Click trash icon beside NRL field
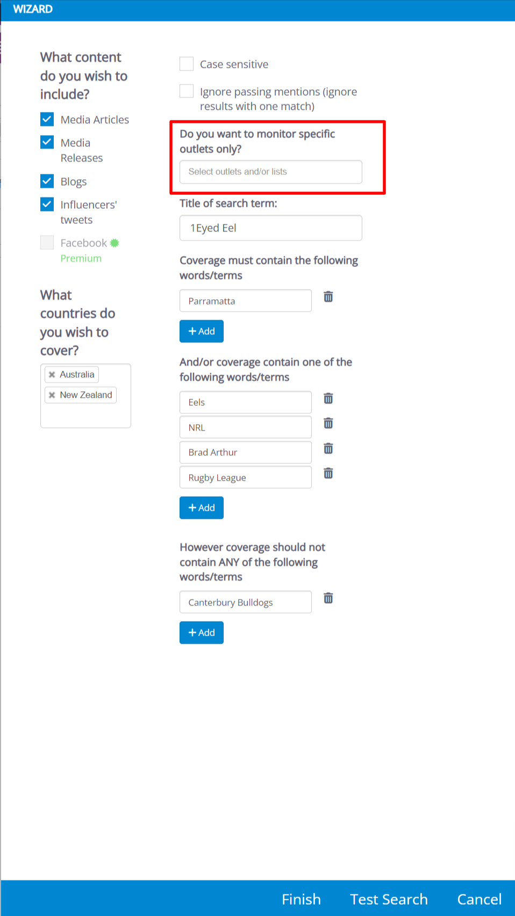The image size is (515, 916). point(328,424)
